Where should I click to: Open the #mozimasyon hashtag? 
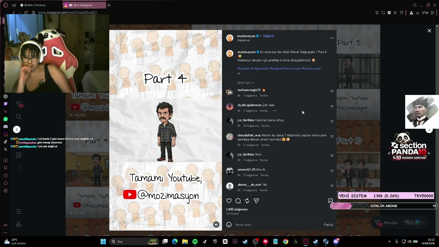pos(311,69)
